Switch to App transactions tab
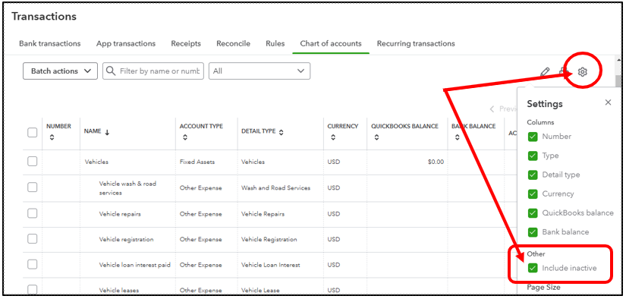 pyautogui.click(x=126, y=43)
